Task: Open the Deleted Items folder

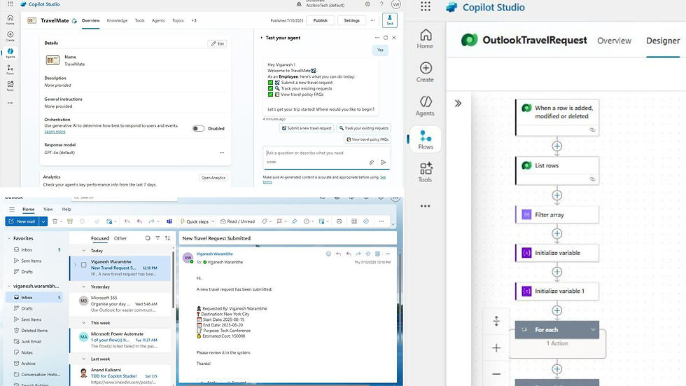Action: coord(34,331)
